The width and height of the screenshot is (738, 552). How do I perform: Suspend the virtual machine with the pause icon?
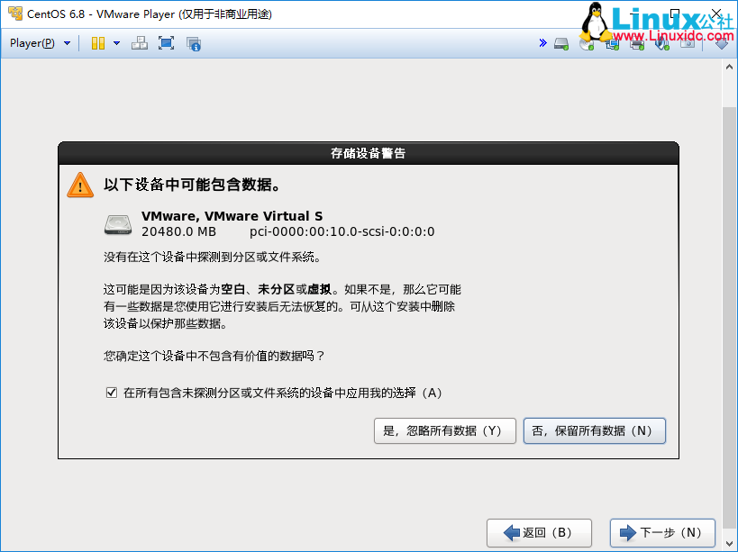point(96,42)
